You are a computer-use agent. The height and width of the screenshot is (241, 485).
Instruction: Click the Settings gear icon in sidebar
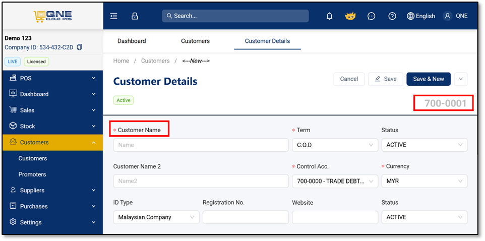point(13,222)
